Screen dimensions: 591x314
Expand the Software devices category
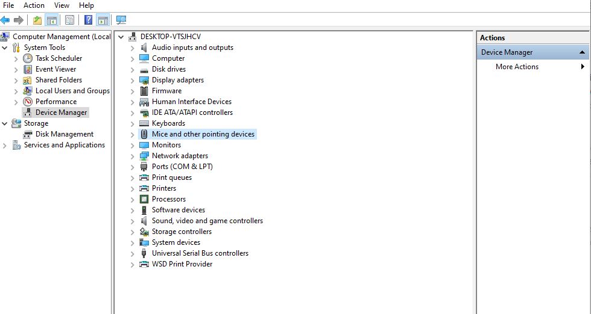[132, 210]
